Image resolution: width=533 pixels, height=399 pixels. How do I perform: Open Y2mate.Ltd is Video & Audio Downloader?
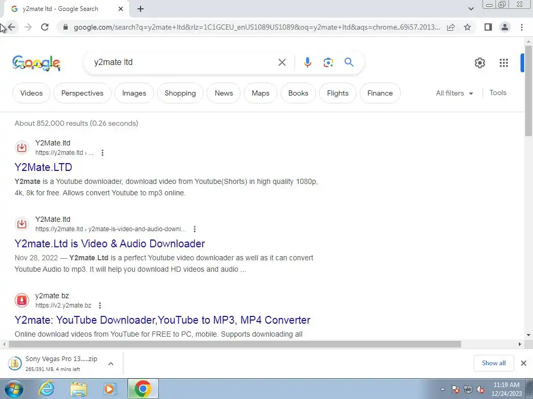(x=109, y=244)
